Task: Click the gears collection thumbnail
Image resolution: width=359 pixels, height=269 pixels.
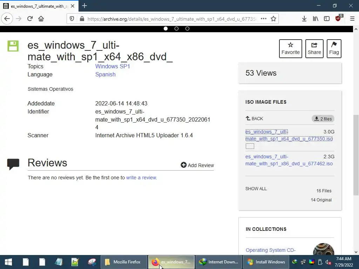Action: pos(324,249)
